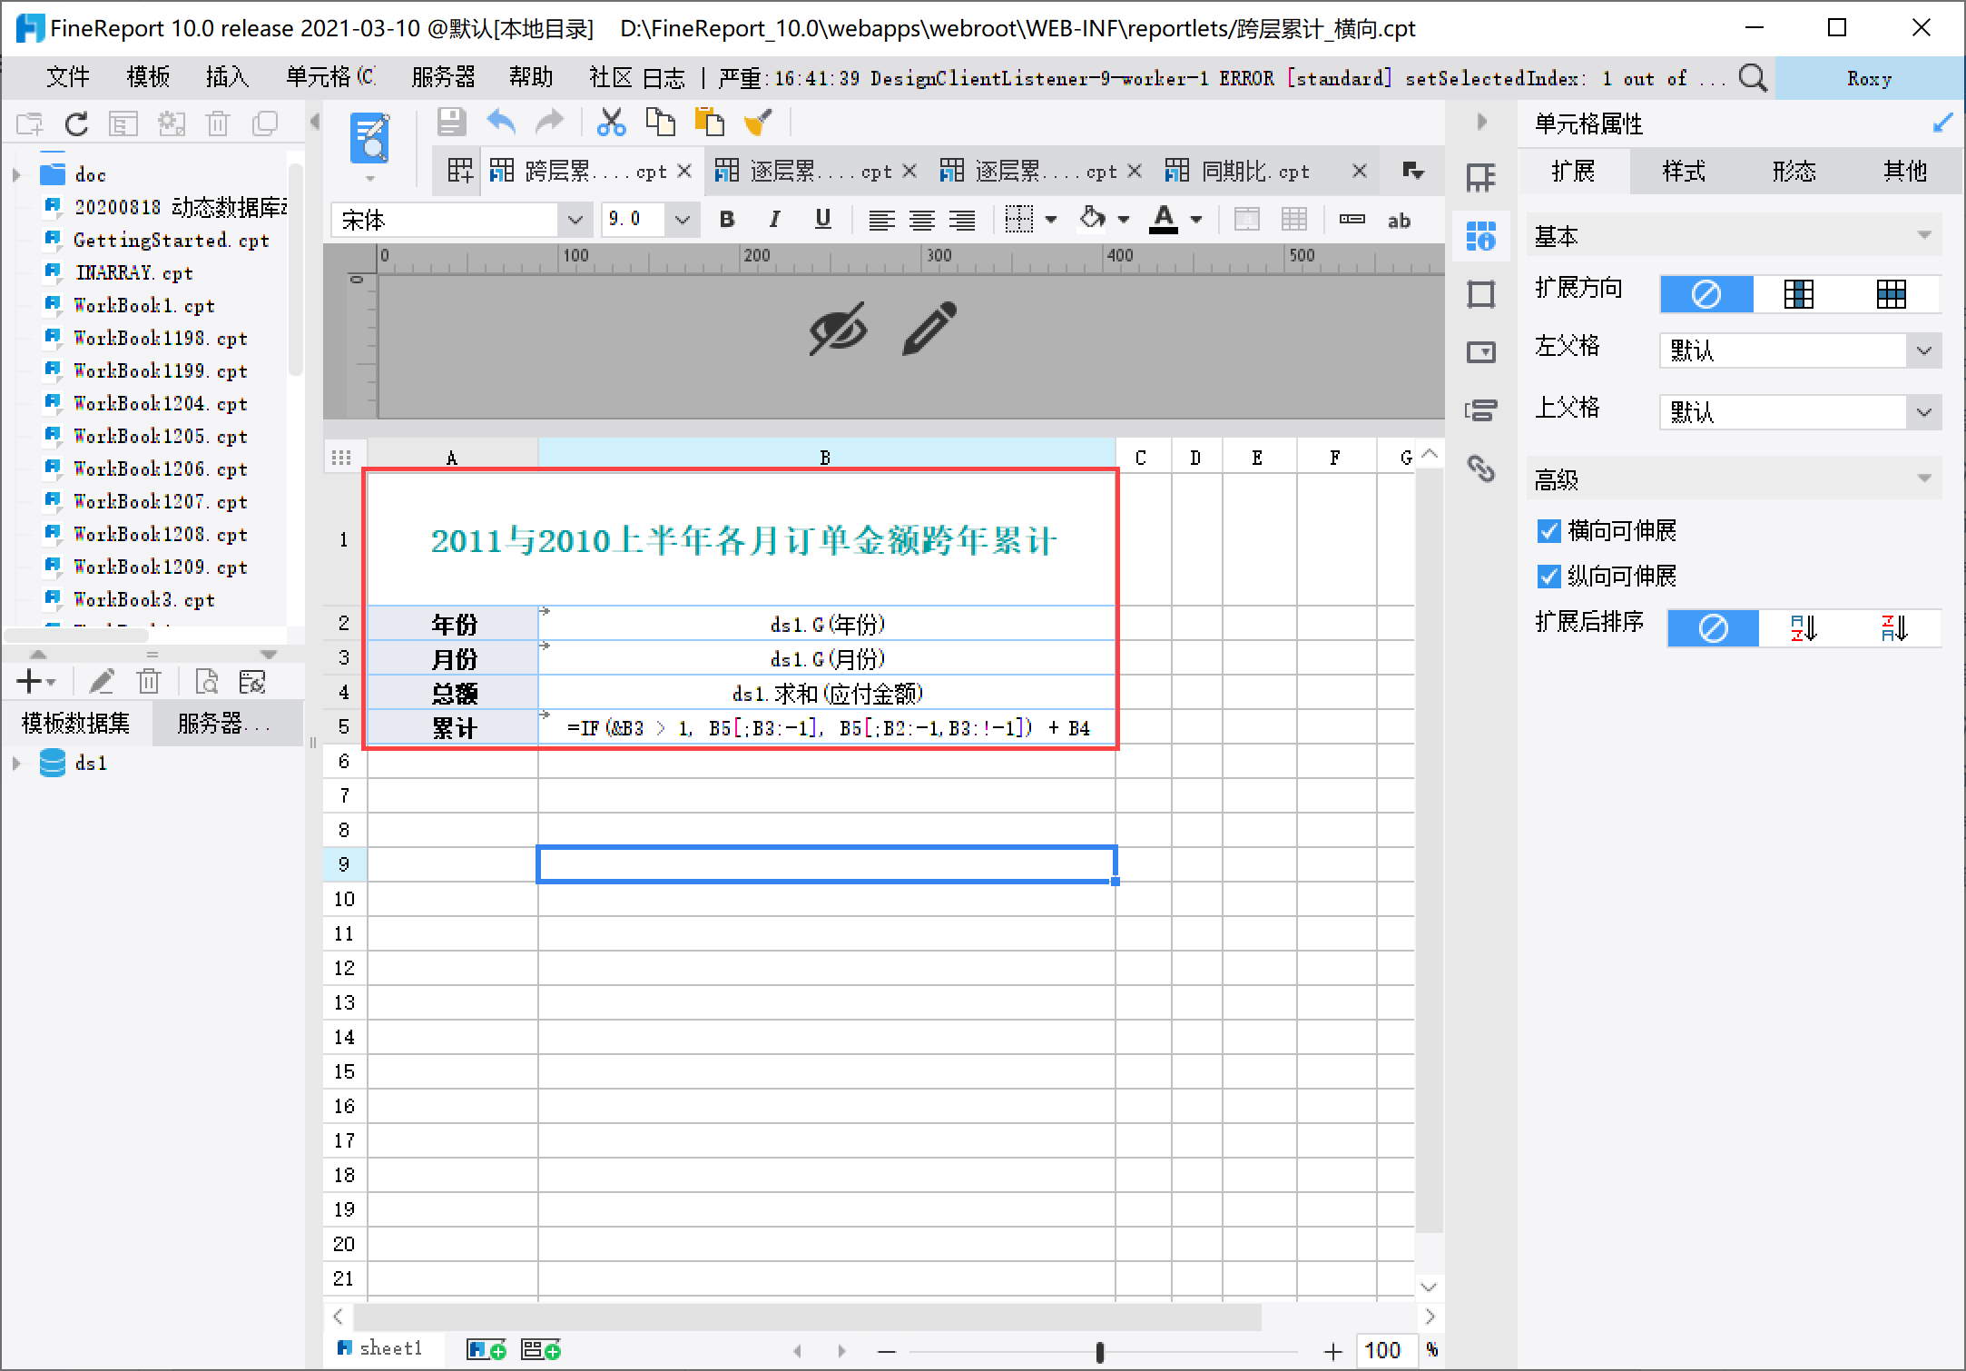Toggle the hidden-eye icon in header area
The width and height of the screenshot is (1966, 1371).
tap(837, 330)
